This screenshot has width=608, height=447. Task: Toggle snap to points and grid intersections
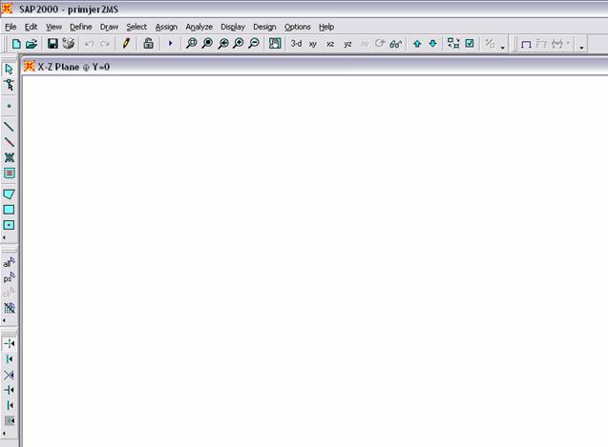[x=9, y=343]
